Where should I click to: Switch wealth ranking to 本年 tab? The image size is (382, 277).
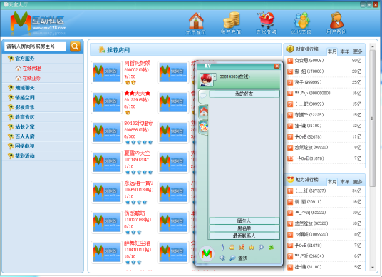(x=345, y=51)
